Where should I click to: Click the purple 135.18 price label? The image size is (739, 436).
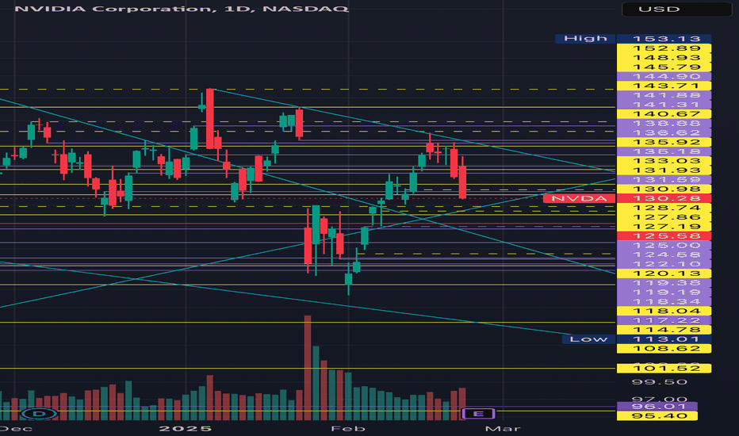[x=664, y=151]
